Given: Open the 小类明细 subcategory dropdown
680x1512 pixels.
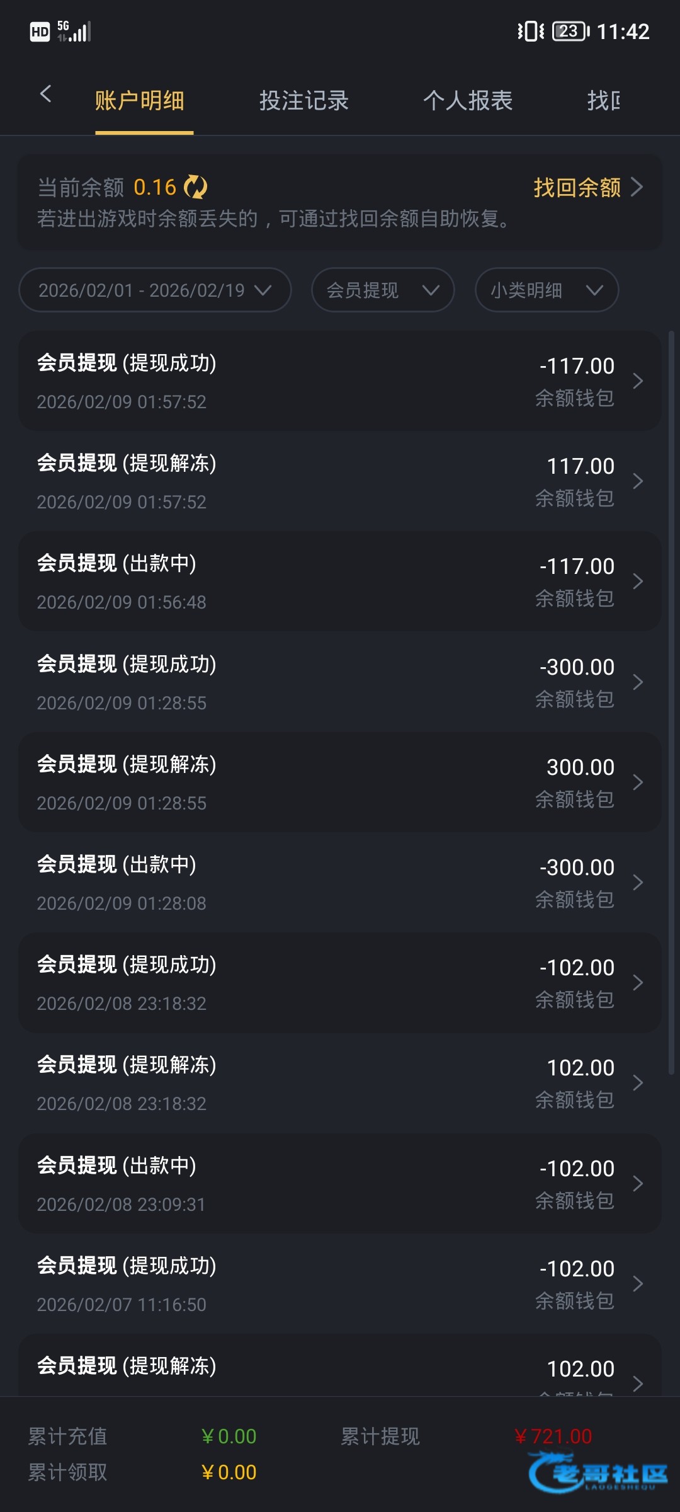Looking at the screenshot, I should (547, 290).
